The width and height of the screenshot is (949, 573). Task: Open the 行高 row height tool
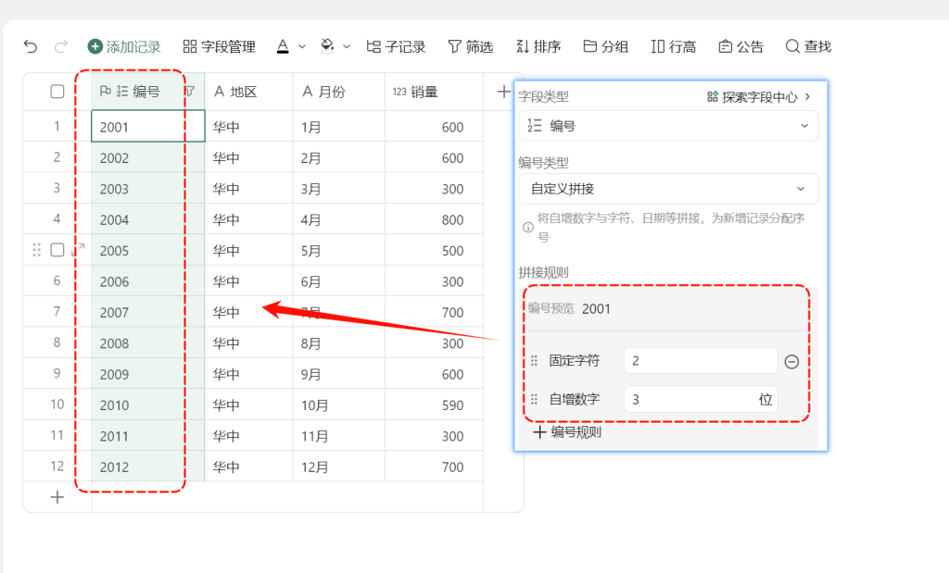point(673,46)
